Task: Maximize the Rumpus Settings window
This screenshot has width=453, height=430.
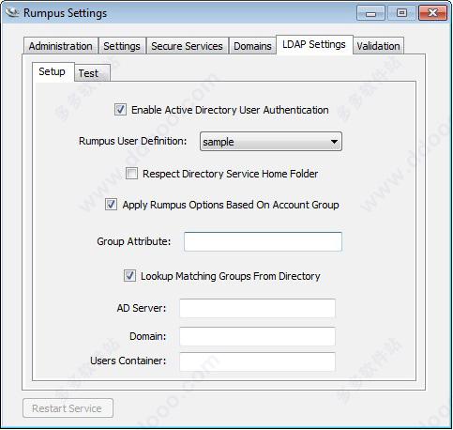Action: (x=401, y=13)
